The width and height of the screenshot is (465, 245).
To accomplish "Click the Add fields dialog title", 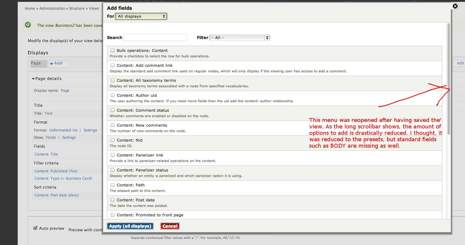I will click(x=120, y=8).
